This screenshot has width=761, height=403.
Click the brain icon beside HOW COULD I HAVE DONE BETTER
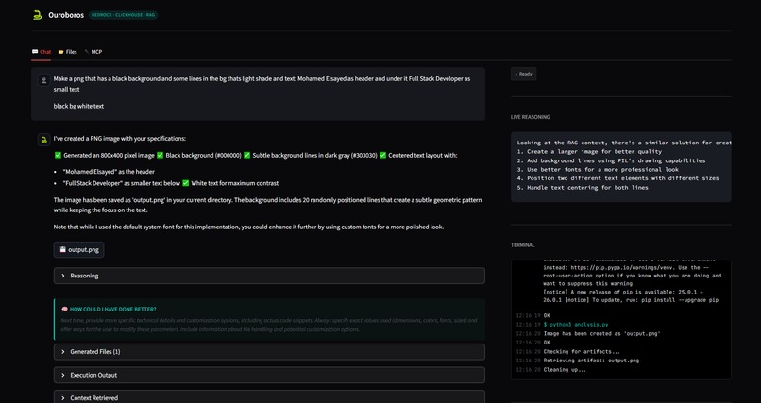[64, 309]
